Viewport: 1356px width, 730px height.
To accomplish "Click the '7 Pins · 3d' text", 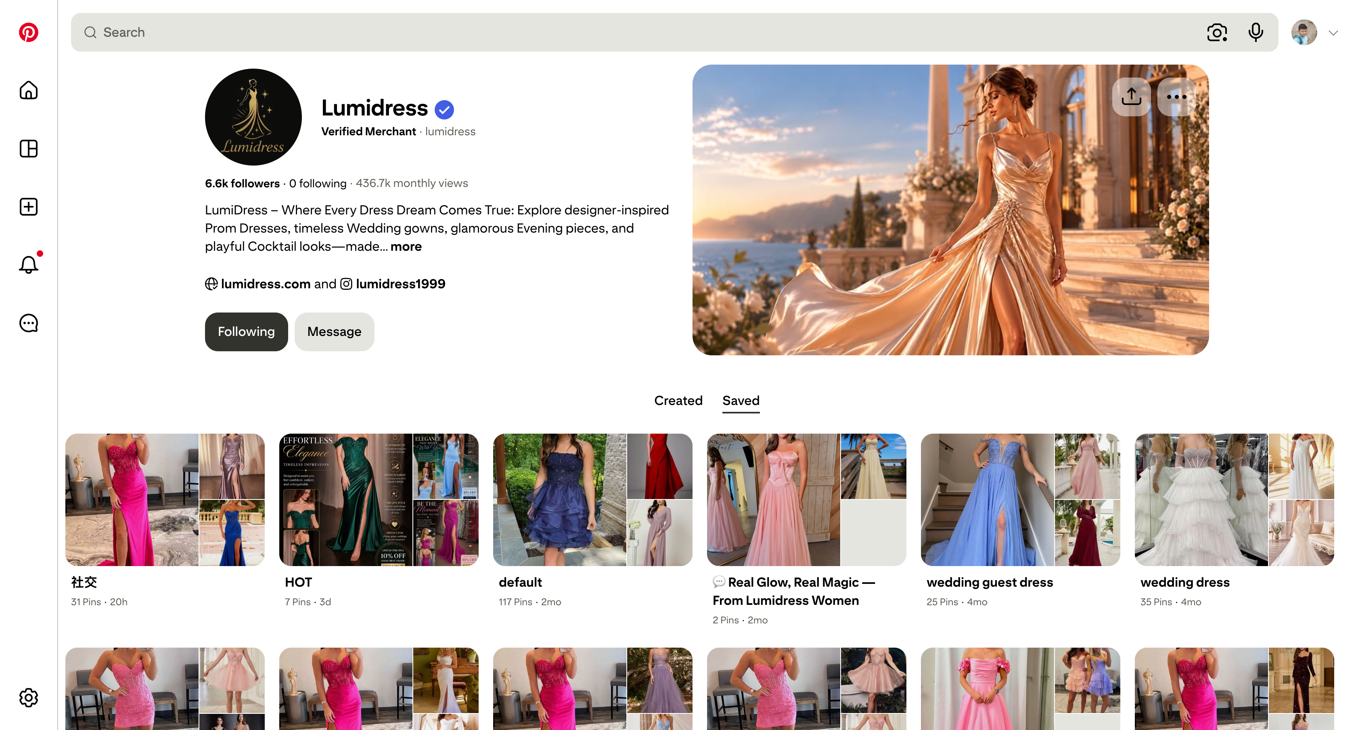I will point(308,602).
